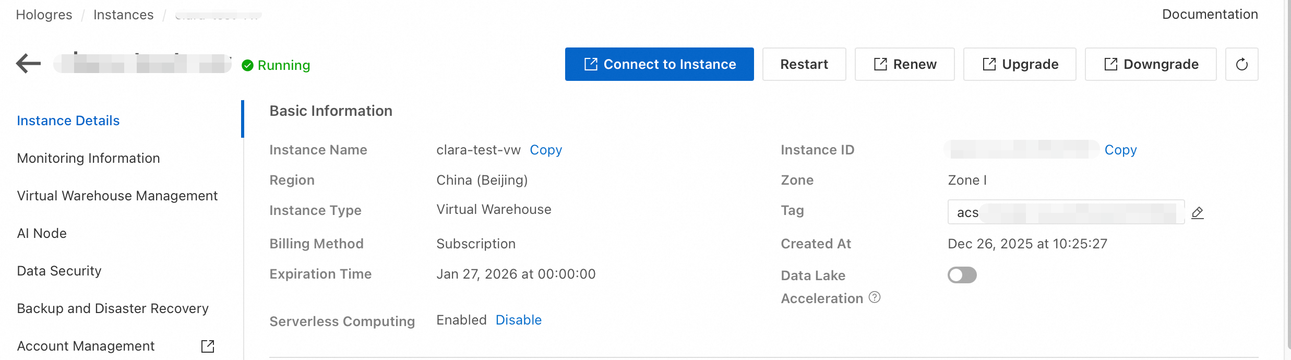
Task: Click the Upgrade button
Action: 1019,64
